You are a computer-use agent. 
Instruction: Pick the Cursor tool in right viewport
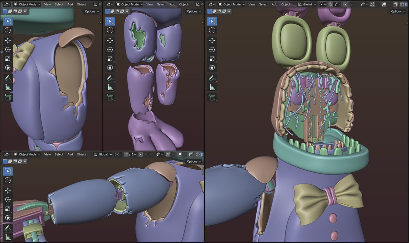pos(212,30)
